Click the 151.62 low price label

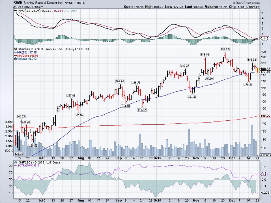[x=142, y=110]
